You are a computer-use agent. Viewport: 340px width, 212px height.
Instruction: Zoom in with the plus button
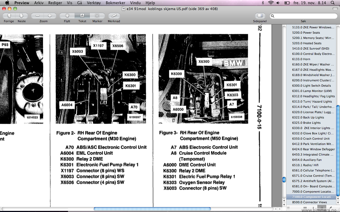[50, 16]
